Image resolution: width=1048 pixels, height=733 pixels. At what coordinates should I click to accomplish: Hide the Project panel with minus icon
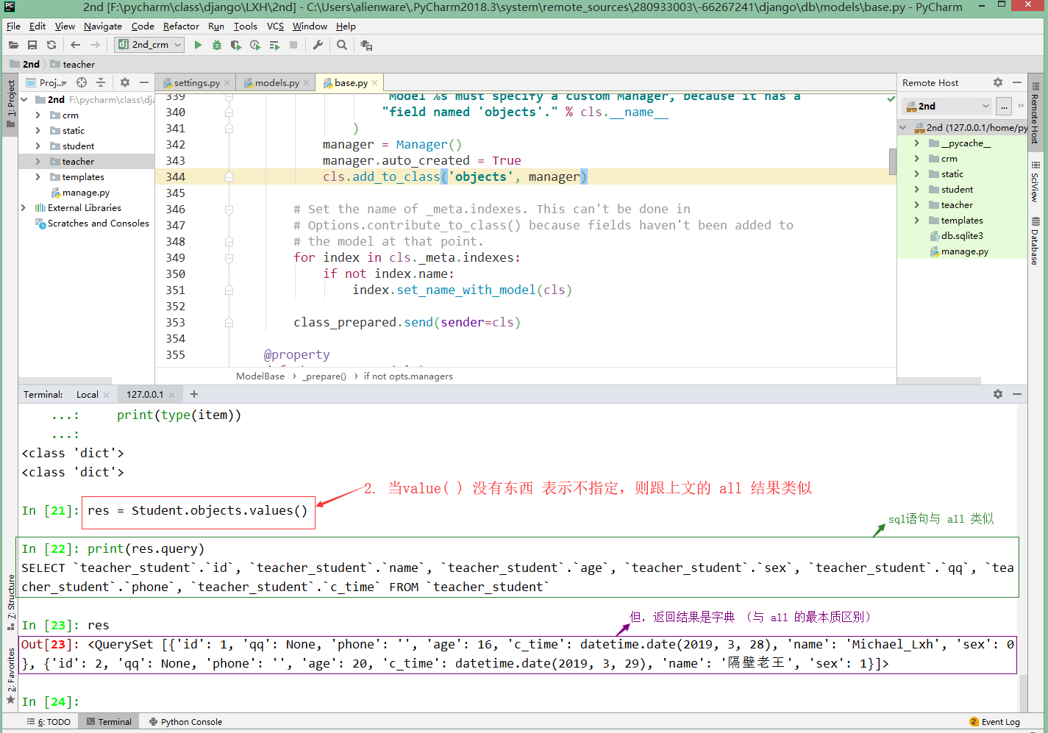click(144, 82)
